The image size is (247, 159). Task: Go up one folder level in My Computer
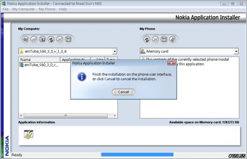(42, 39)
